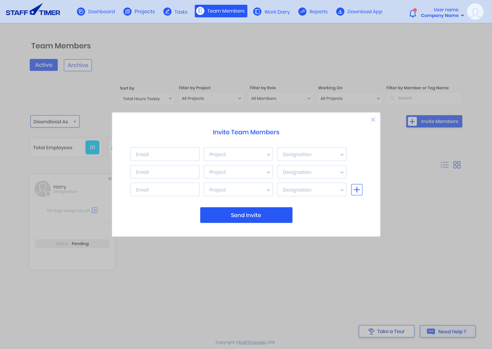Image resolution: width=492 pixels, height=349 pixels.
Task: Open the Filter by Project dropdown
Action: [211, 98]
